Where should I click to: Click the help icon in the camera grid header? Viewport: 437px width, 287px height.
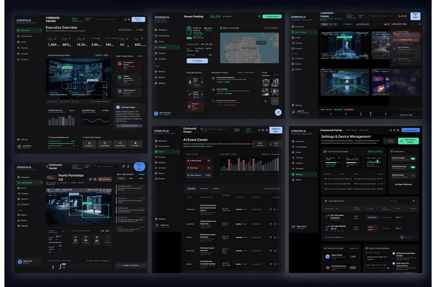pyautogui.click(x=405, y=16)
